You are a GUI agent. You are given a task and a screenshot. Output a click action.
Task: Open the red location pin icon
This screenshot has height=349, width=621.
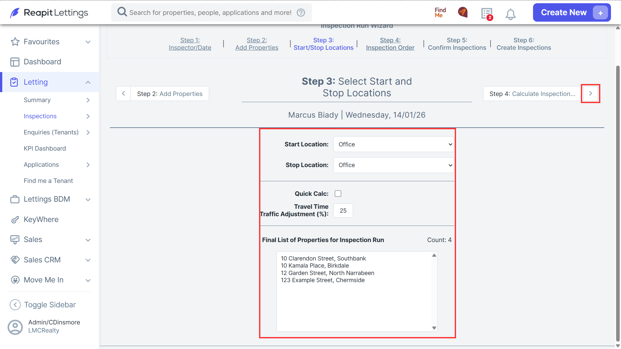point(463,12)
